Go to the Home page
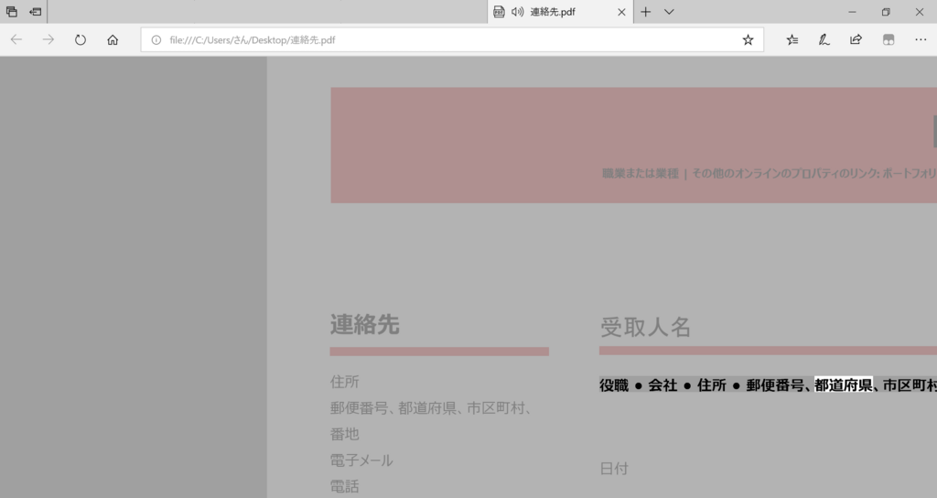This screenshot has height=498, width=937. (x=113, y=39)
